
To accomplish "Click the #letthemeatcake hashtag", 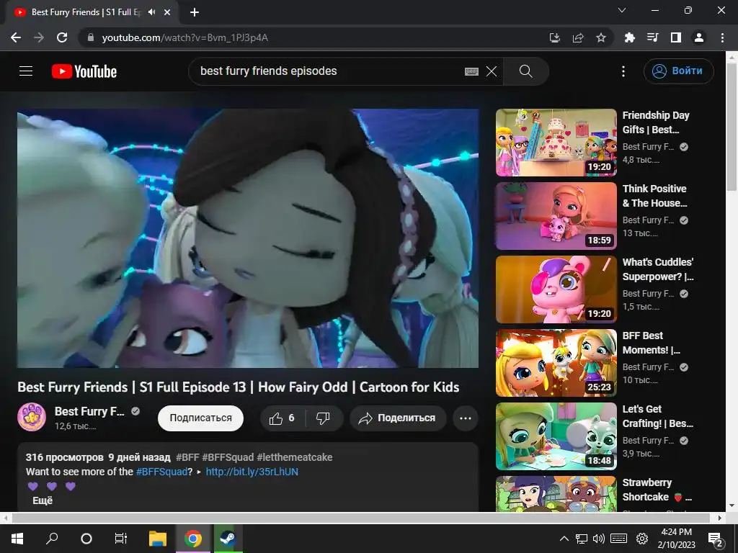I will tap(295, 457).
